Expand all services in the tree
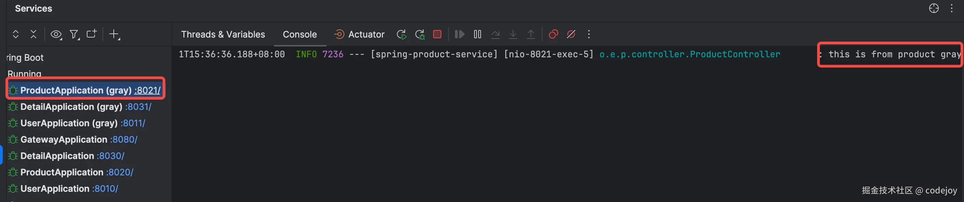 point(16,34)
